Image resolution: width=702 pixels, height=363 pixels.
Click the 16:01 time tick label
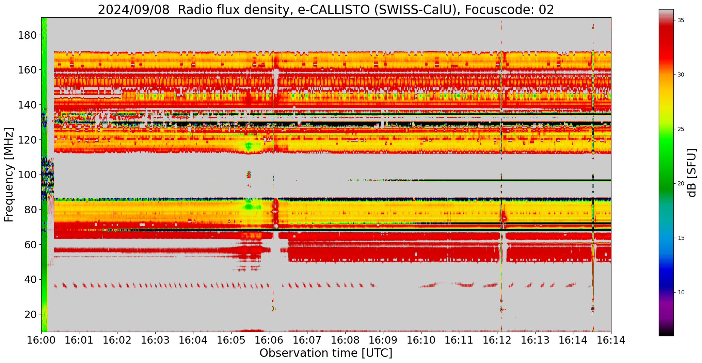coord(79,340)
